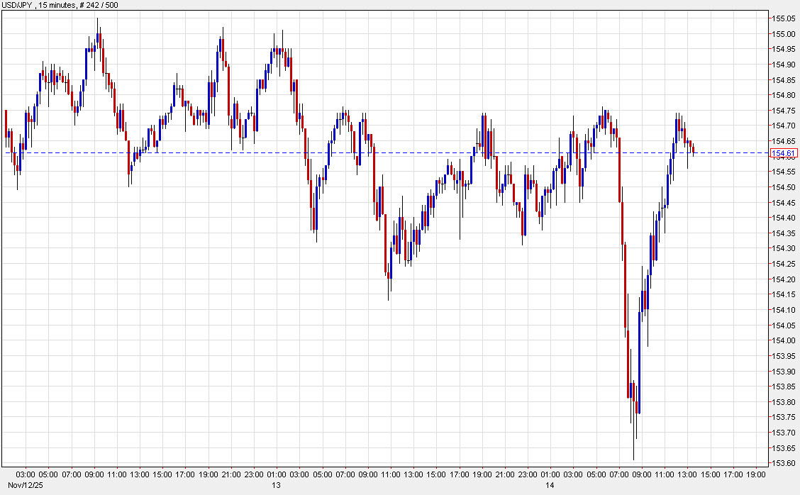Click the 153.95 price level label
This screenshot has height=495, width=800.
784,355
